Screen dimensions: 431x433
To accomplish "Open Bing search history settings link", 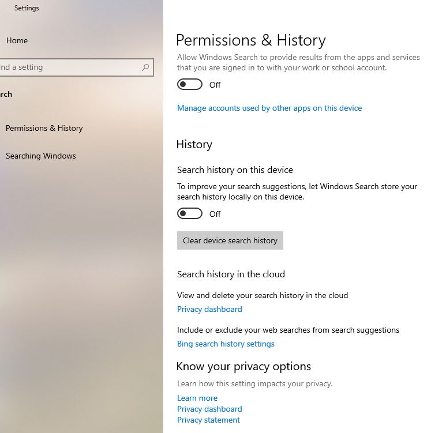I will coord(226,344).
